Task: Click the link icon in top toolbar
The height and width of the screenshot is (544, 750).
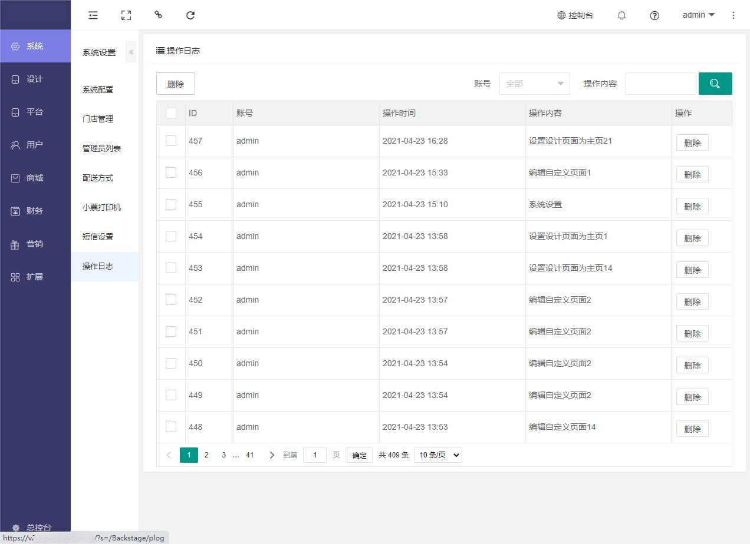Action: (x=158, y=15)
